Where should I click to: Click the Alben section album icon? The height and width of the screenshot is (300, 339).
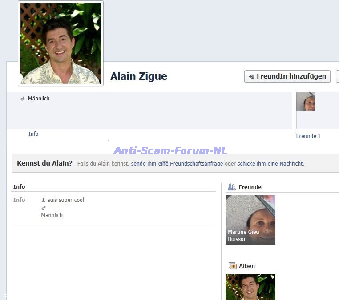[x=232, y=266]
